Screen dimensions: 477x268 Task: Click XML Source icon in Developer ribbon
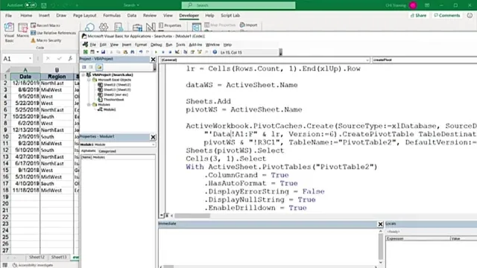196,27
